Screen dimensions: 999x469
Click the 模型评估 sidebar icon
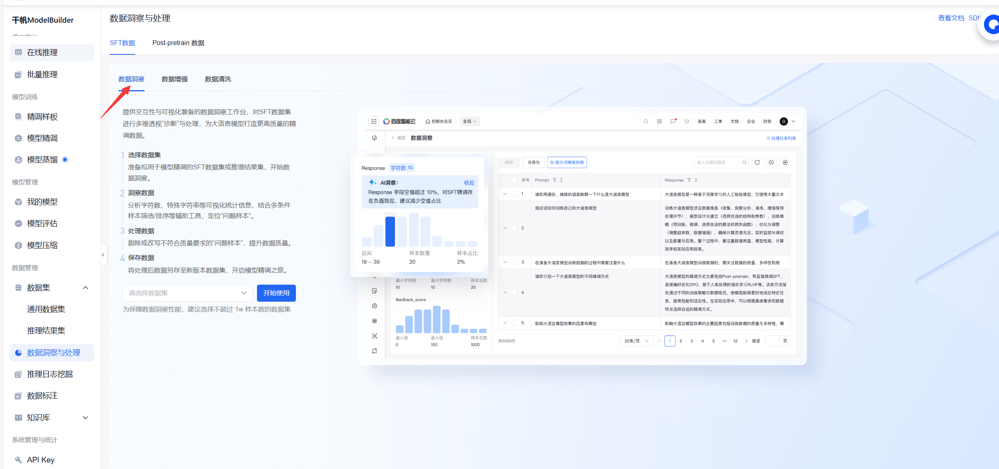pyautogui.click(x=18, y=224)
